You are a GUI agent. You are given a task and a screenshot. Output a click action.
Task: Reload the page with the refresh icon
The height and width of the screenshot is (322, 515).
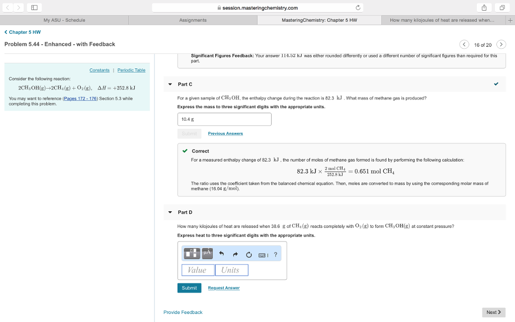[x=357, y=8]
